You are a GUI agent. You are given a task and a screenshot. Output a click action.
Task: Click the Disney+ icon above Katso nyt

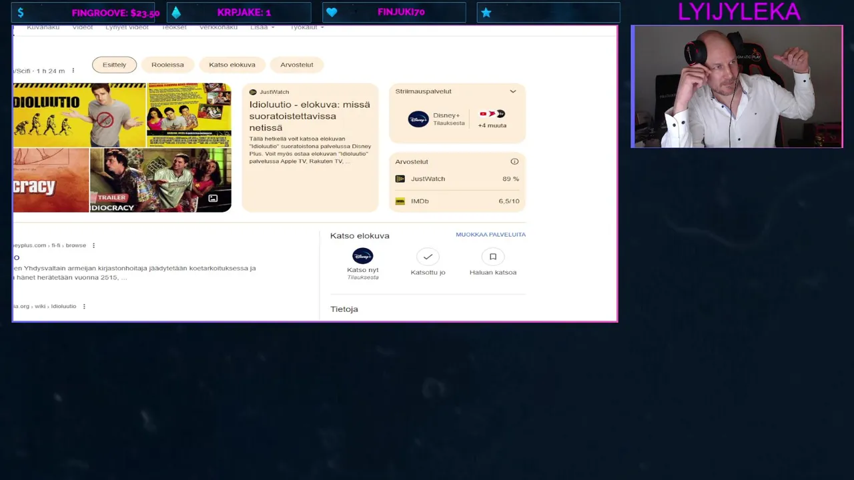tap(363, 256)
